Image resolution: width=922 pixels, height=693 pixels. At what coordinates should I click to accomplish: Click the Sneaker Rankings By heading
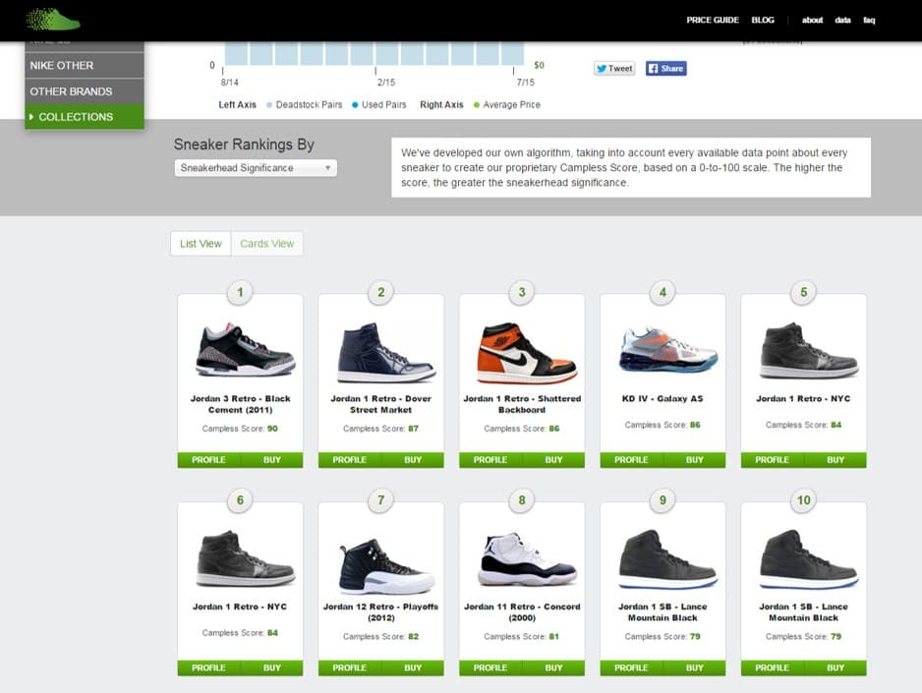pos(244,144)
